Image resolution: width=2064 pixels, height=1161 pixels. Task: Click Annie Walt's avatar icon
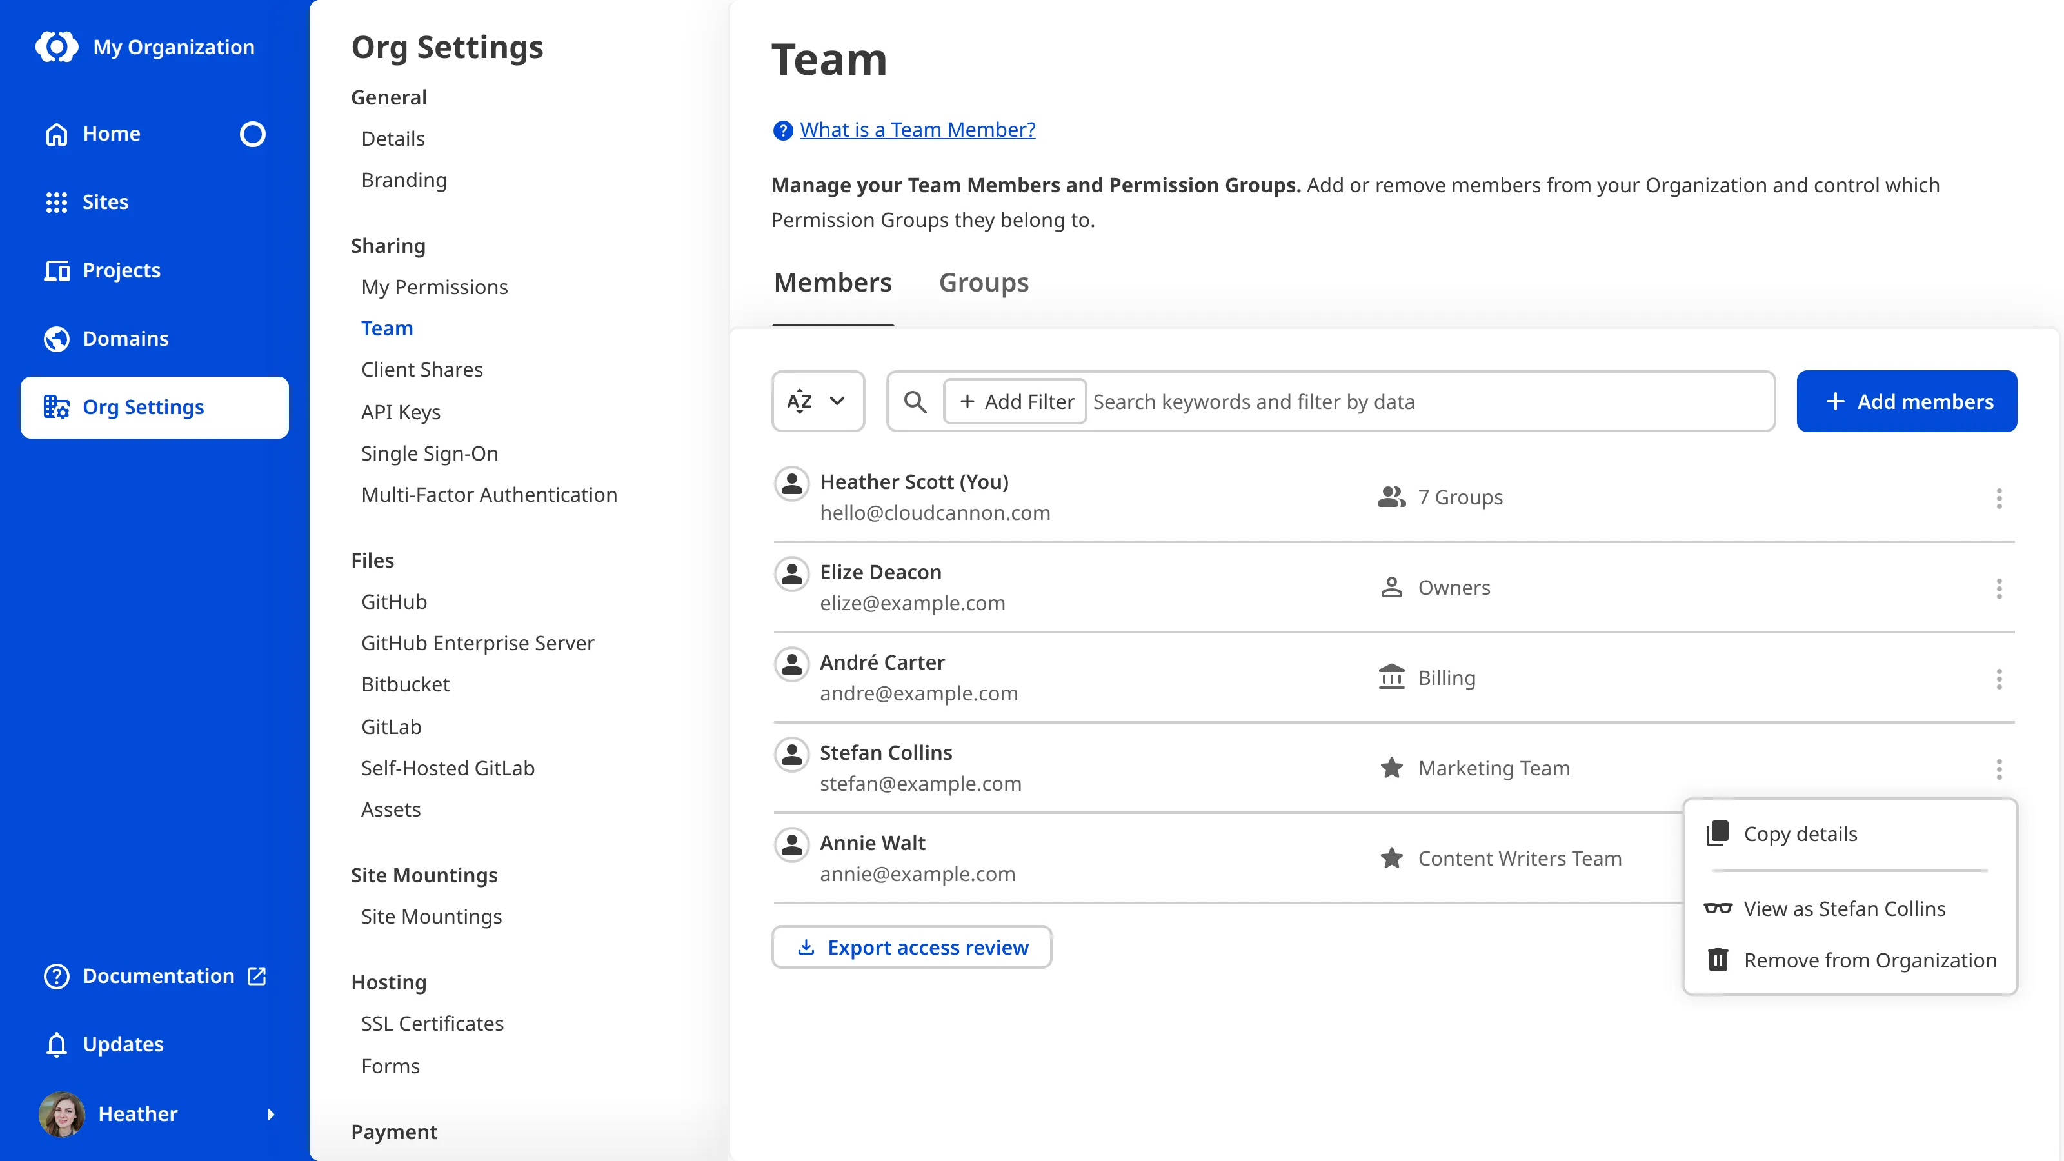(x=791, y=844)
